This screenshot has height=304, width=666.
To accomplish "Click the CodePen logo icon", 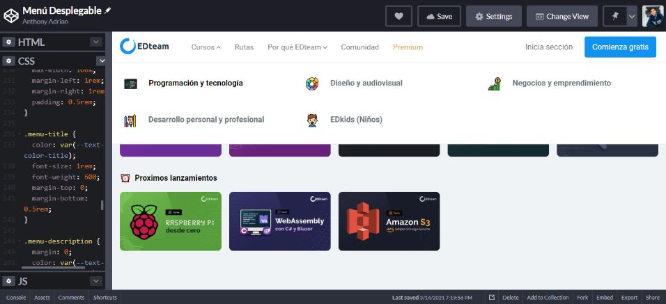I will tap(11, 15).
